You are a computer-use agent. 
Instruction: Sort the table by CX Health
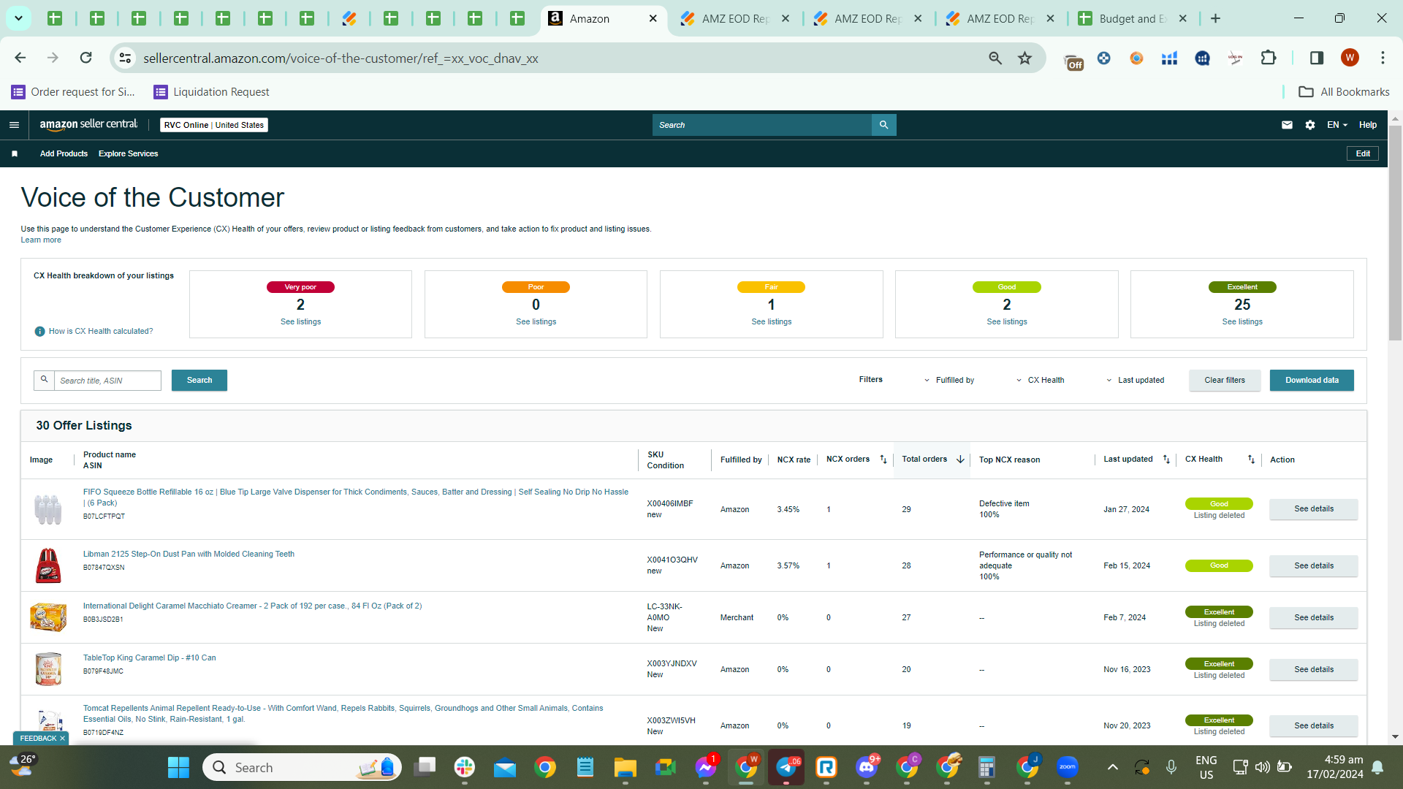tap(1251, 460)
